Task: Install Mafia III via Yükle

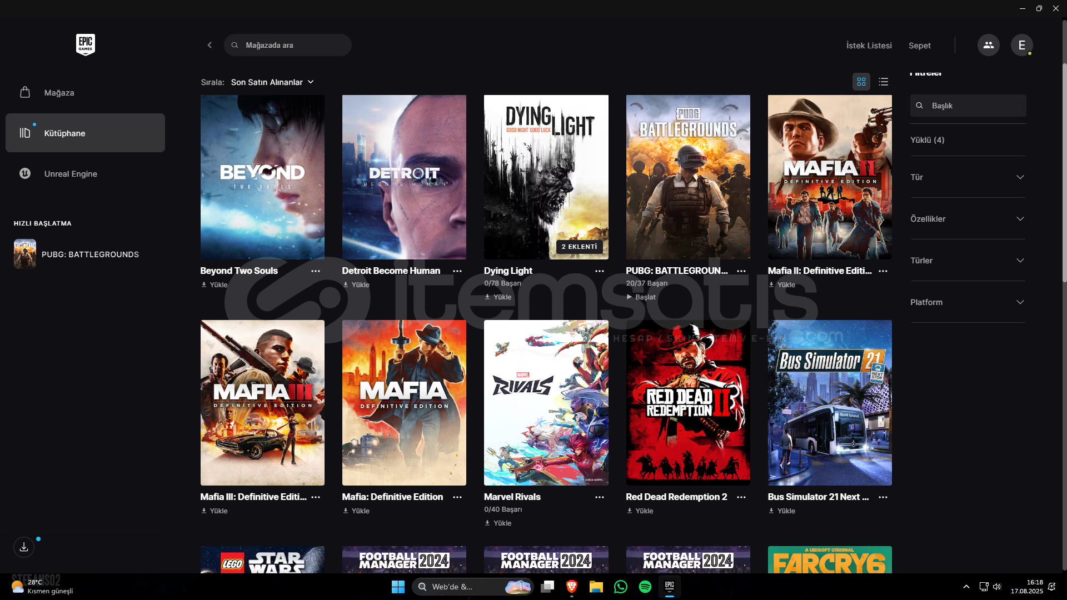Action: pos(214,511)
